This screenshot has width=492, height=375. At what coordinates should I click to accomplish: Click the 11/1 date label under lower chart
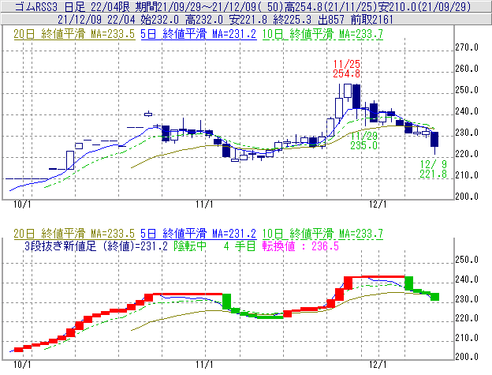204,365
